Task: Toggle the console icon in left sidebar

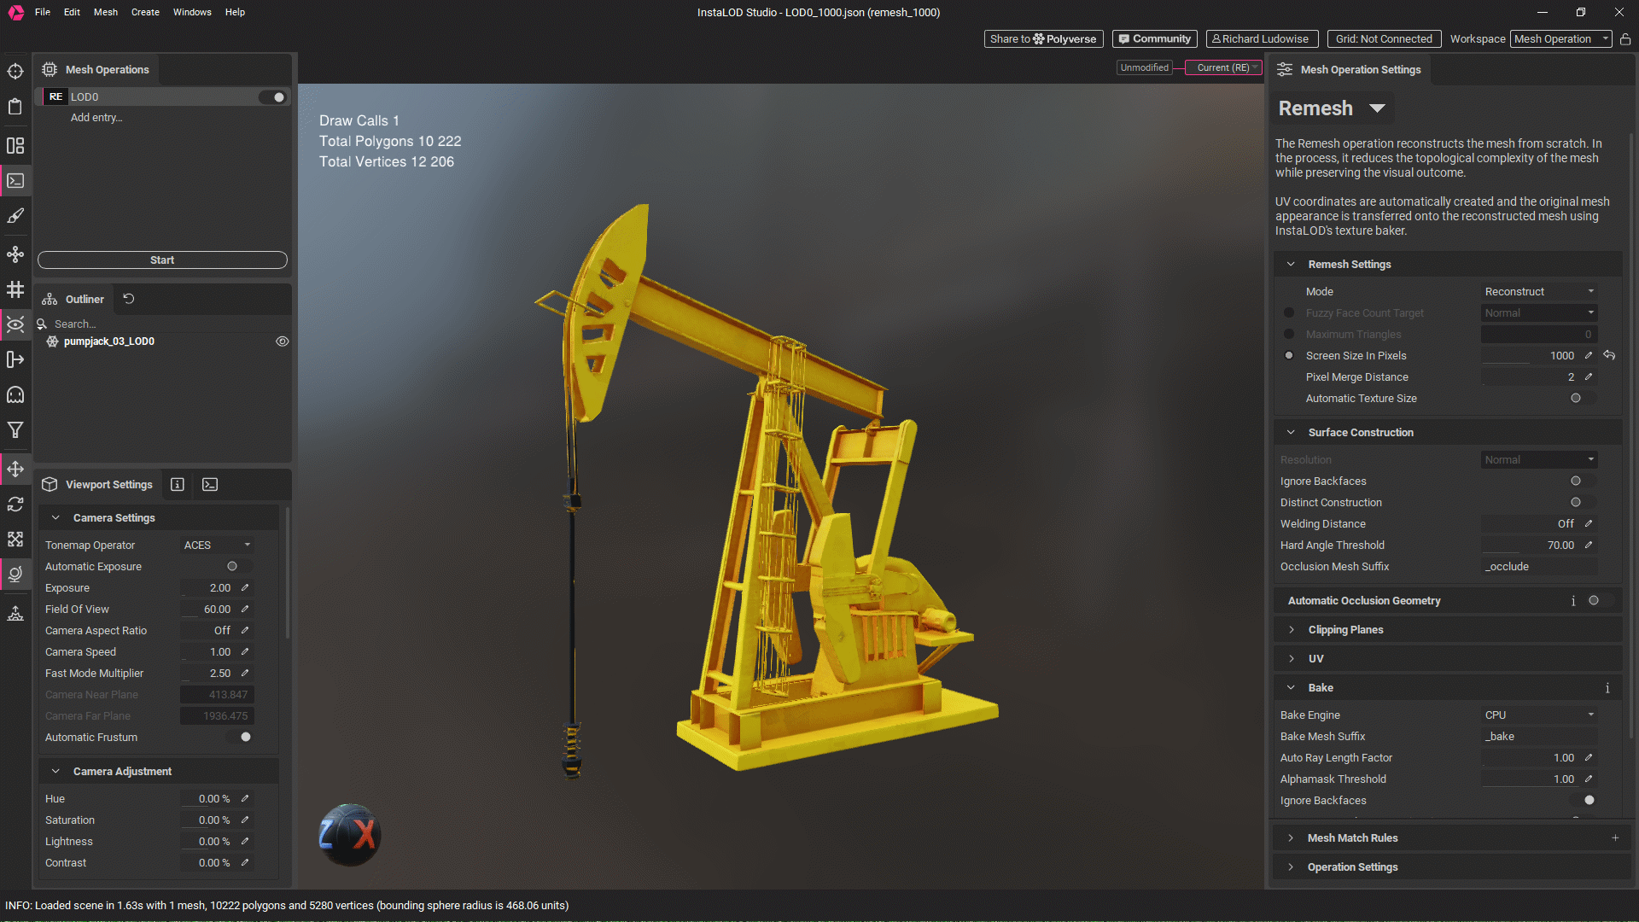Action: [15, 181]
